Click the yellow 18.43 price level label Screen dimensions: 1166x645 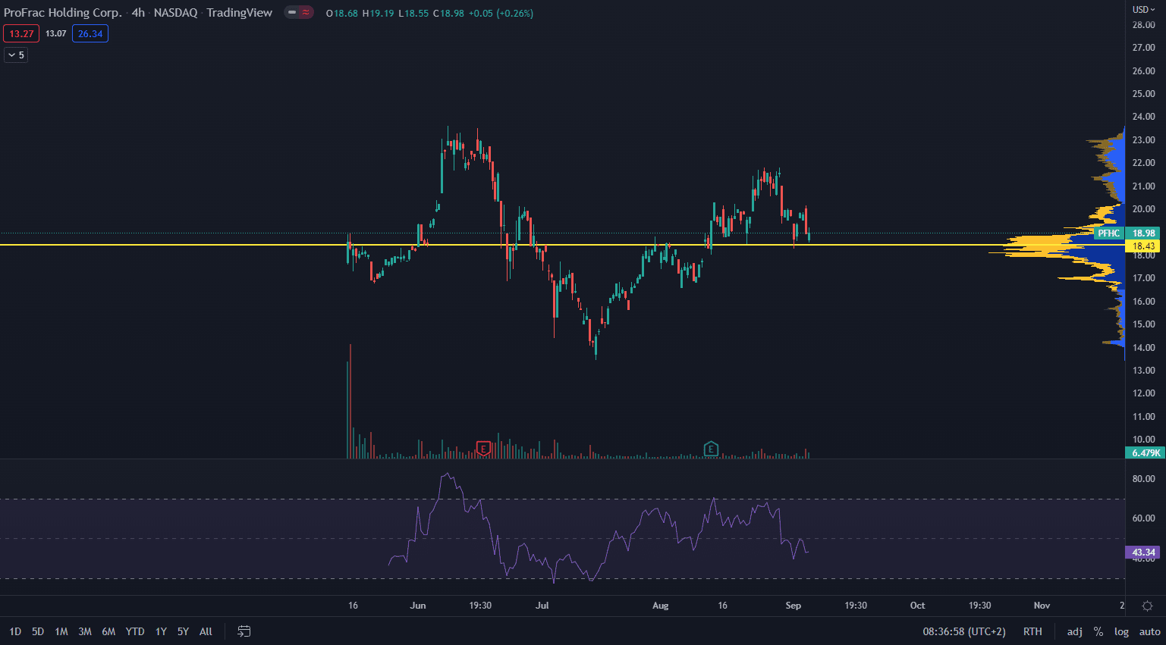1143,246
